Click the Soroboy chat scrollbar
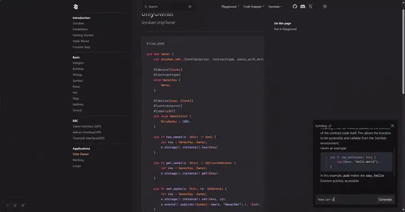The height and width of the screenshot is (212, 405). (394, 162)
